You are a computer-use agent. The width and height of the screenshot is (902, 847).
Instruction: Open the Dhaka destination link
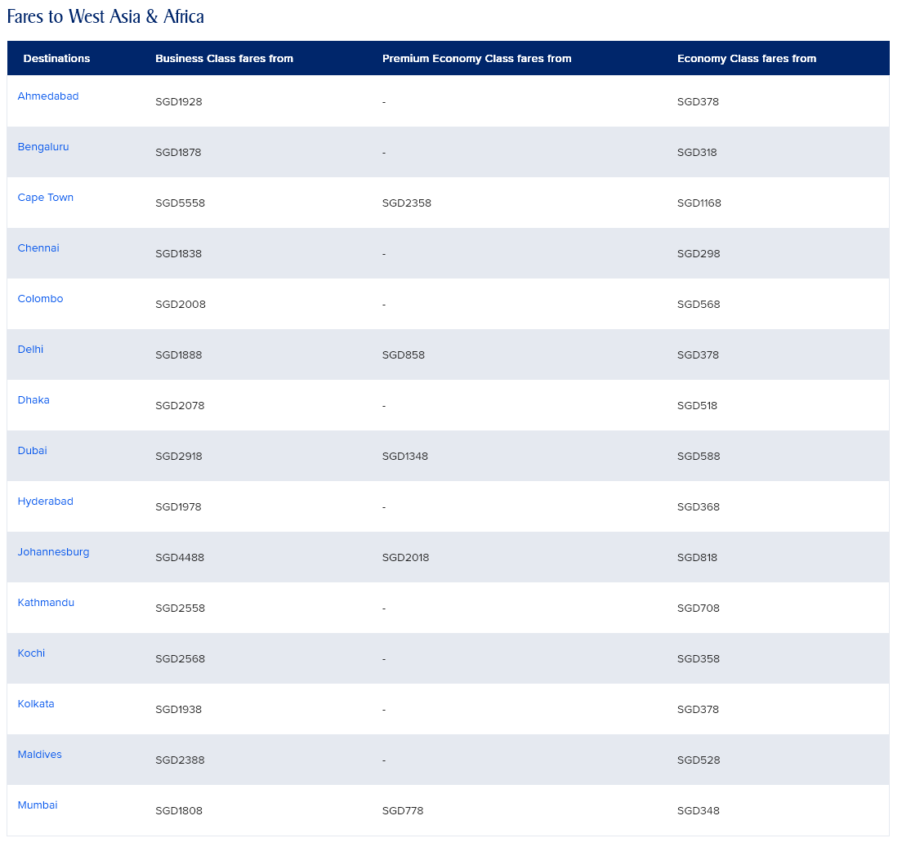[33, 400]
